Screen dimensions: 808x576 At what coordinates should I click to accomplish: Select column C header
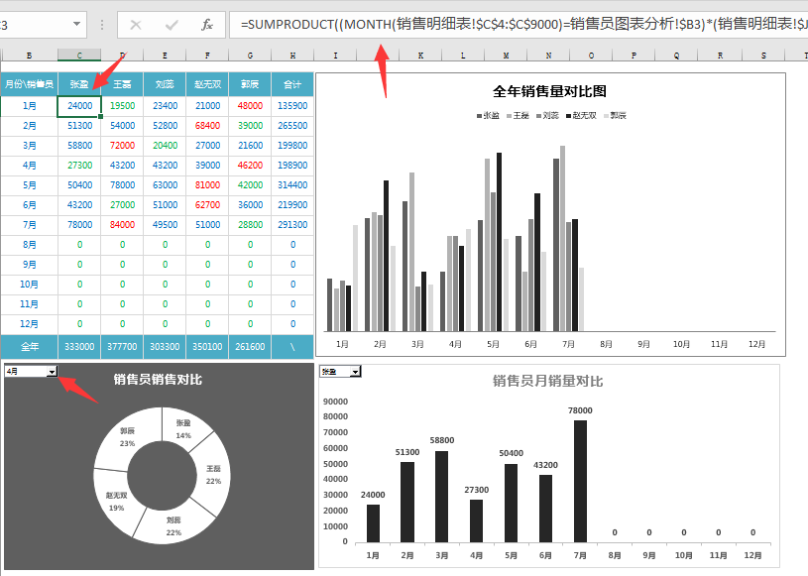point(79,56)
